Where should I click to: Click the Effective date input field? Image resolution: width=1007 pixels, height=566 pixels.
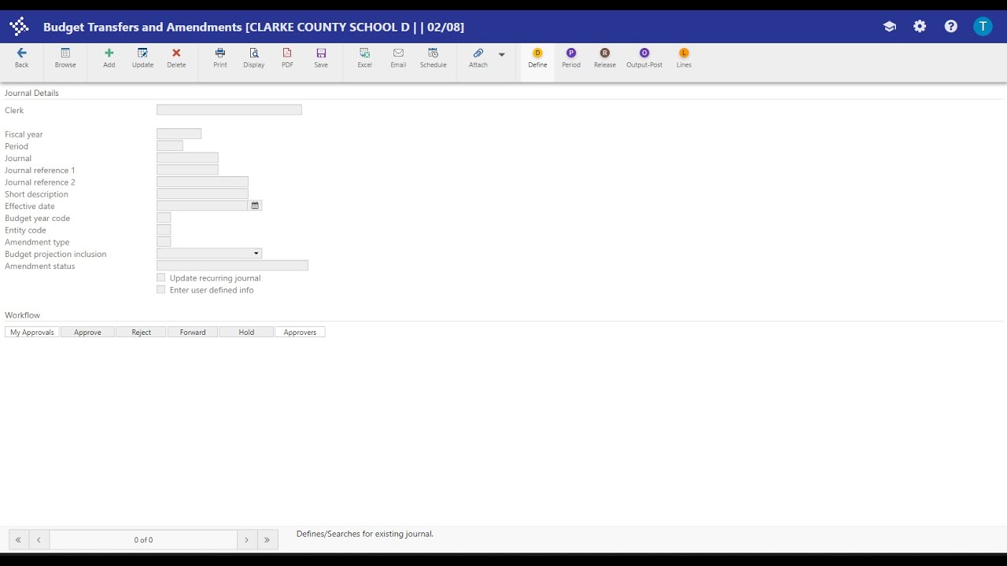coord(202,206)
